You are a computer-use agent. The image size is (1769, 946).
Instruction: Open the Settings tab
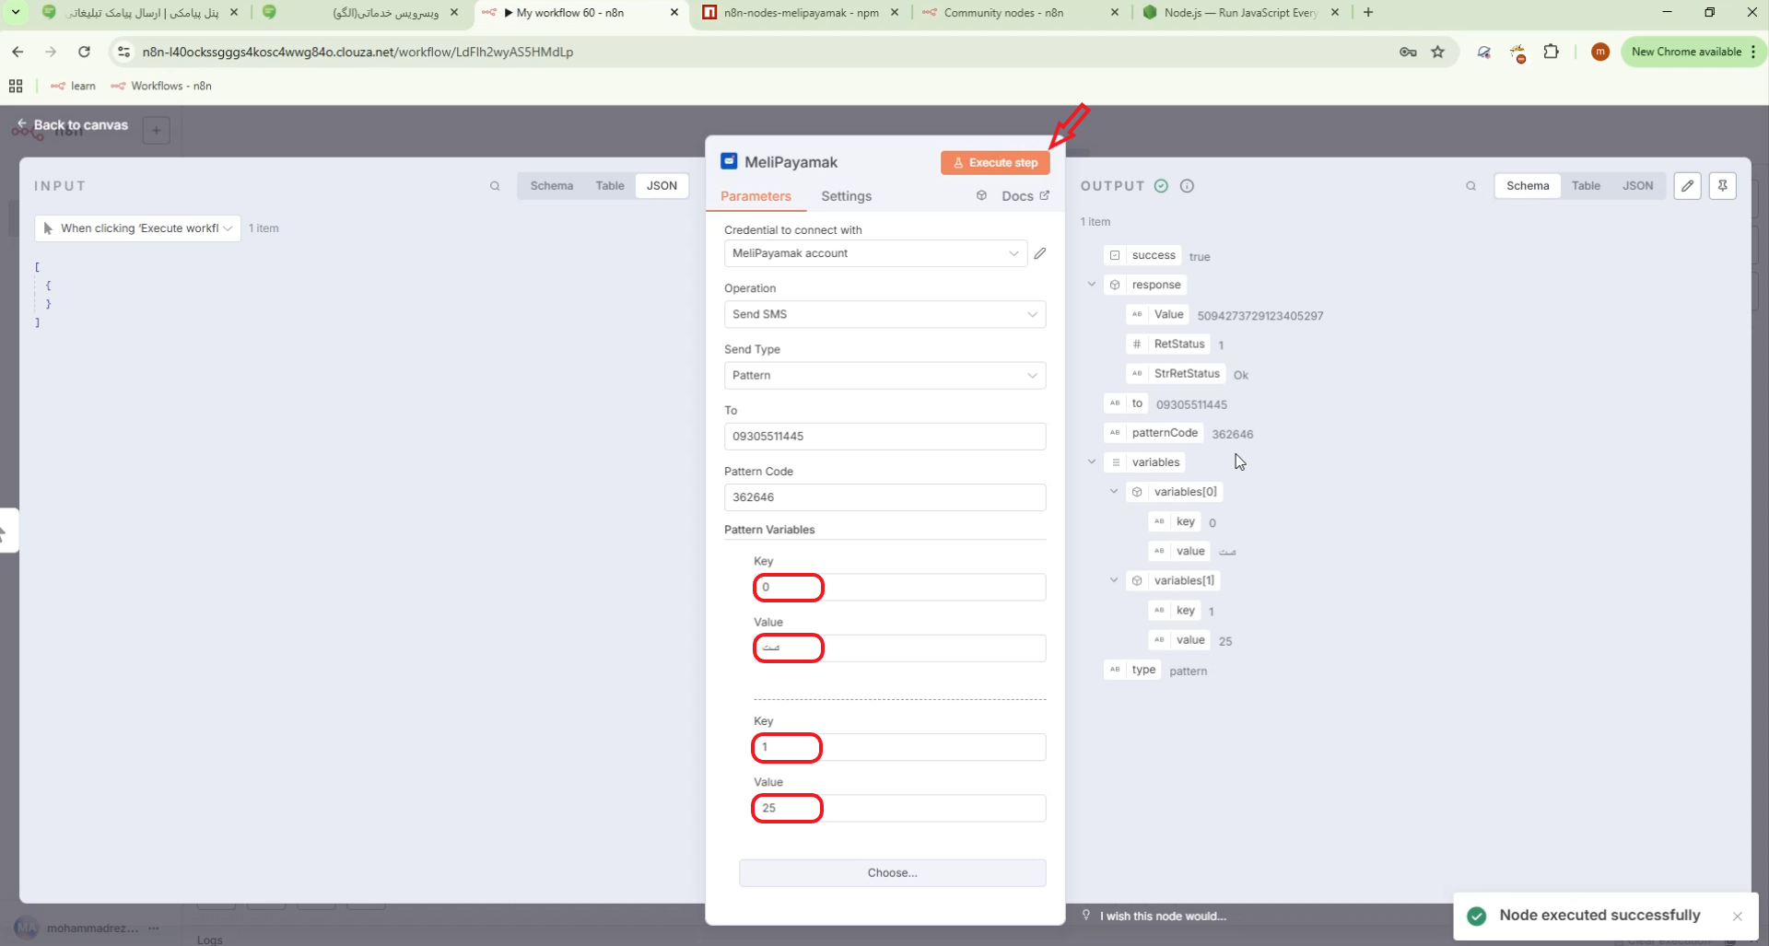click(x=846, y=196)
